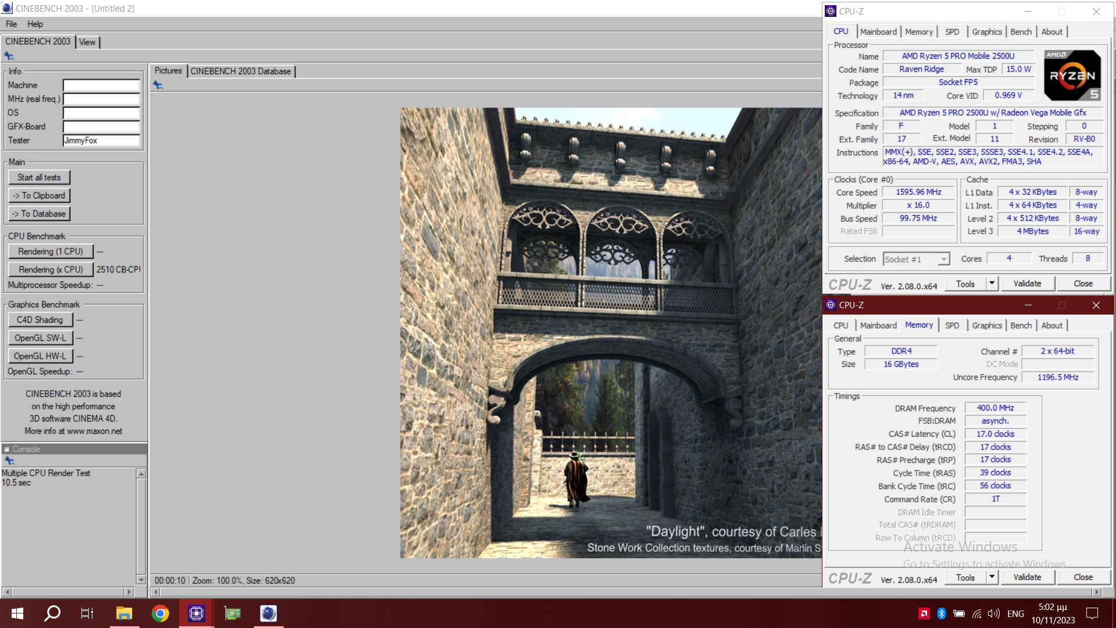Click the Wi-Fi network tray icon
The width and height of the screenshot is (1116, 628).
point(977,613)
